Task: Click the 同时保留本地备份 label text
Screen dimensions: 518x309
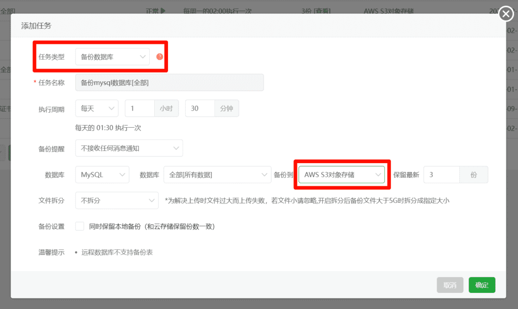Action: (x=152, y=227)
